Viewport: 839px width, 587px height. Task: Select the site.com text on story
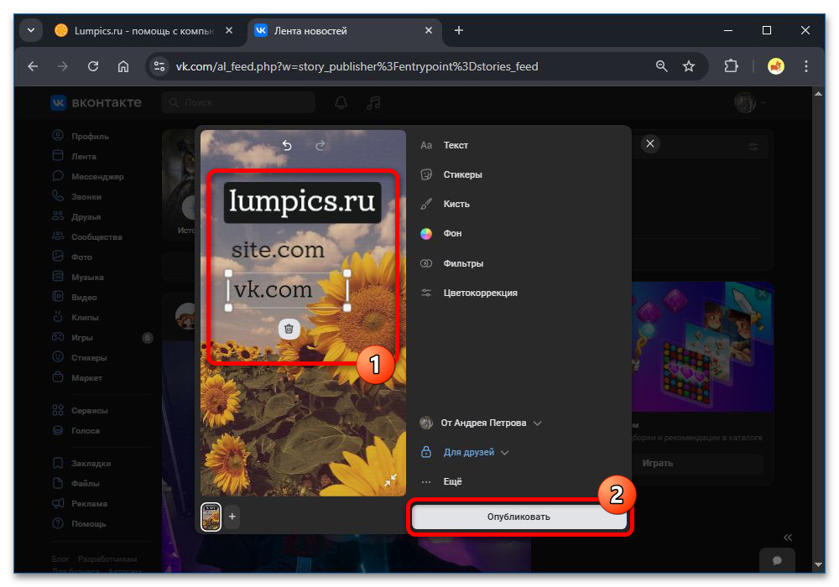pyautogui.click(x=278, y=250)
